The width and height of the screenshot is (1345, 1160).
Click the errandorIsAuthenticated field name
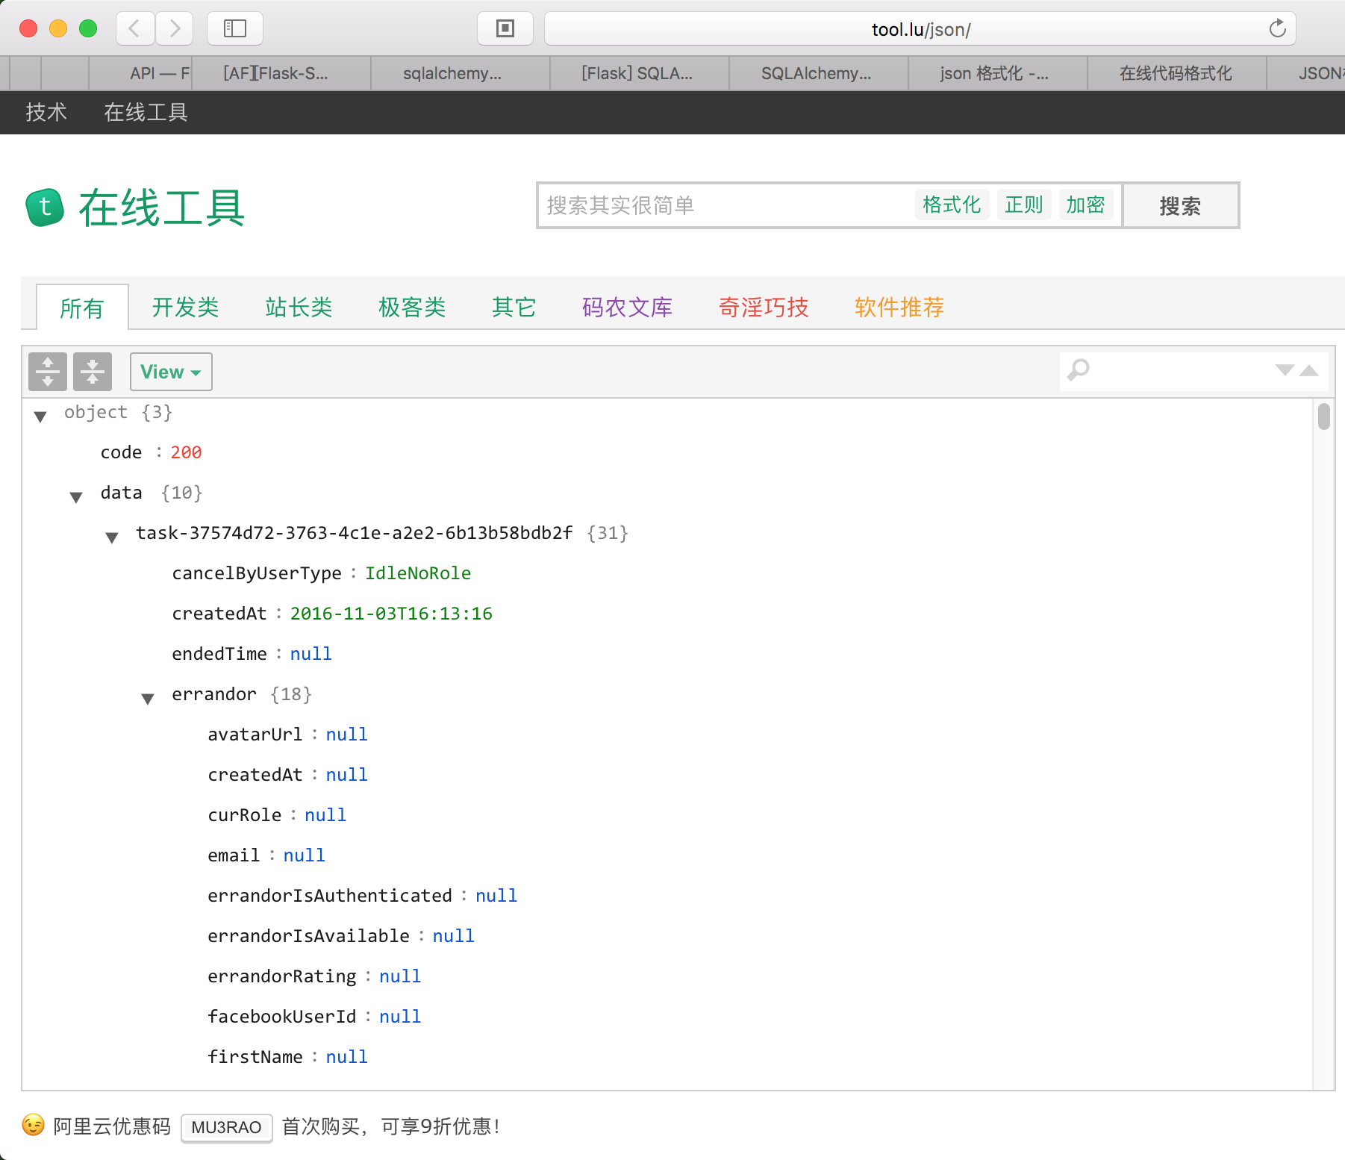330,896
